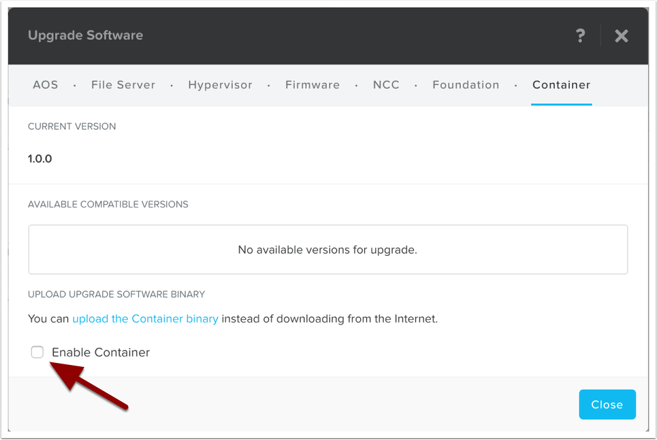The height and width of the screenshot is (440, 657).
Task: Click the 'Upgrade Software' dialog title
Action: coord(86,35)
